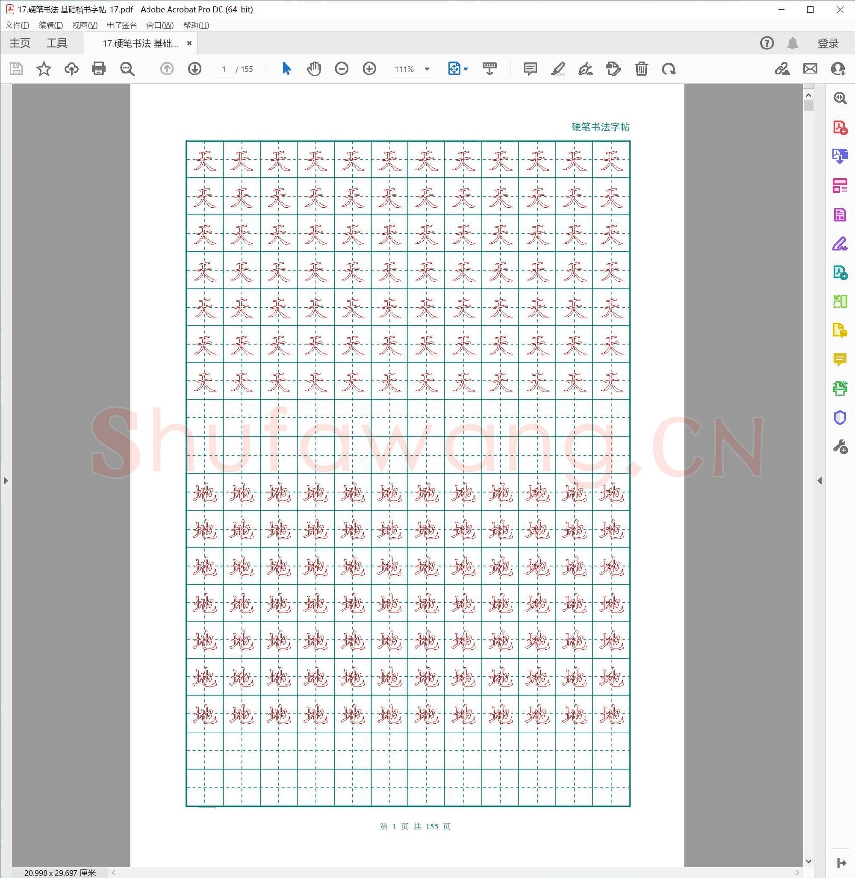Go to next page with down arrow
855x878 pixels.
pos(195,69)
